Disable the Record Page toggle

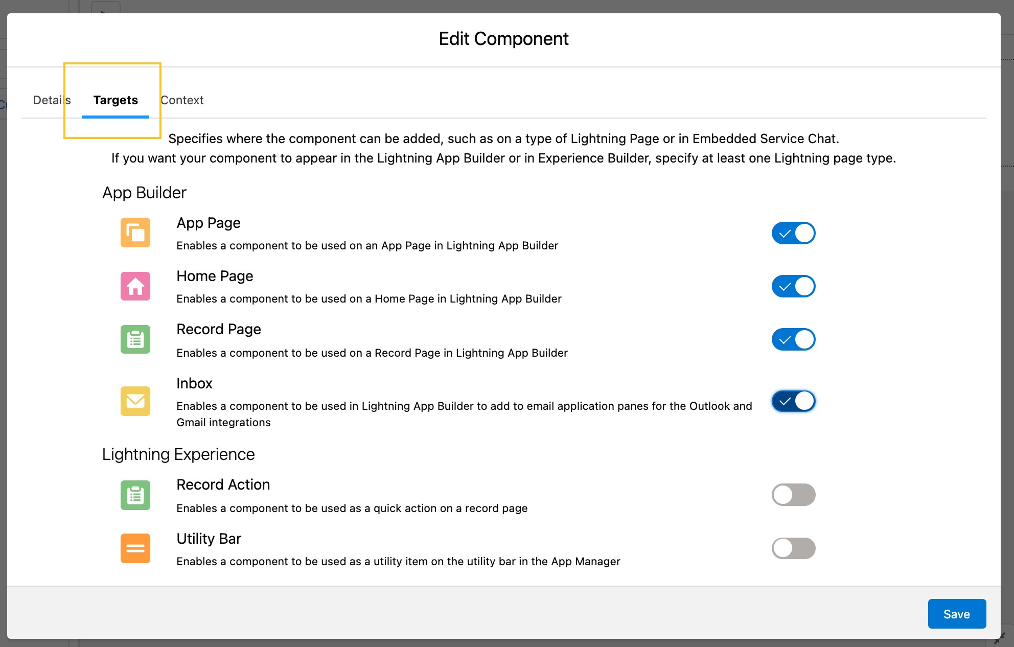click(x=793, y=339)
